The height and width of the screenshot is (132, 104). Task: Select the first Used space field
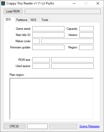click(x=41, y=66)
